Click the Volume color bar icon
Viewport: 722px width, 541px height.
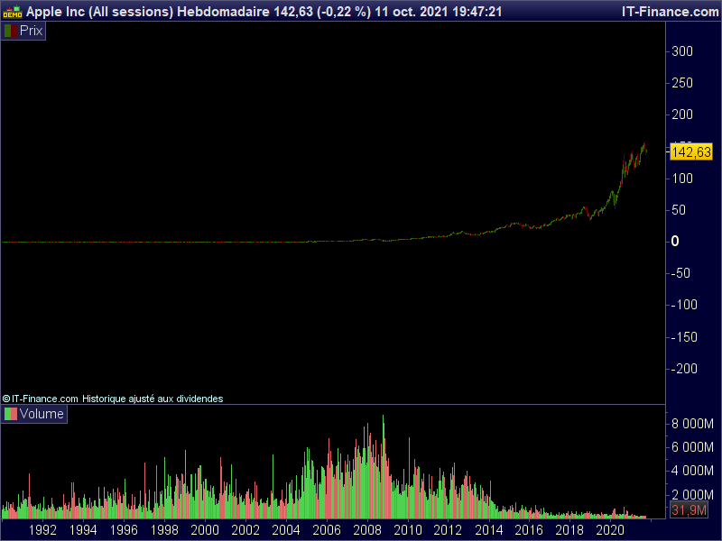tap(11, 414)
